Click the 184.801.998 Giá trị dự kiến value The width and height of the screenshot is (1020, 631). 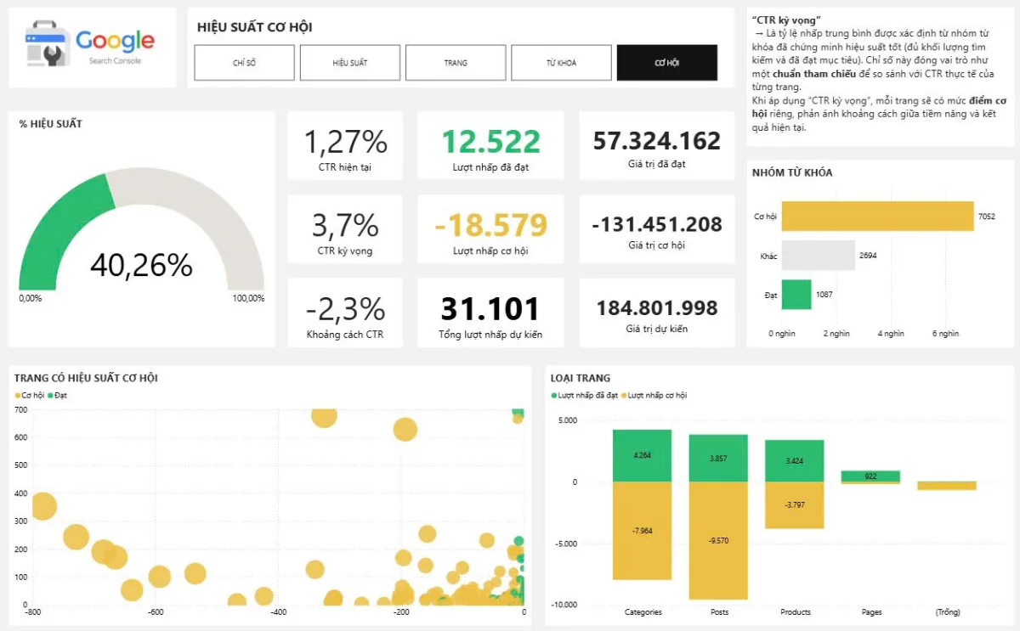coord(657,307)
